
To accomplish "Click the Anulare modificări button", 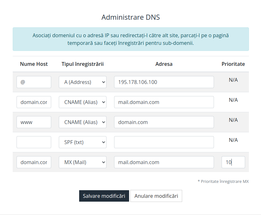I will pos(156,196).
